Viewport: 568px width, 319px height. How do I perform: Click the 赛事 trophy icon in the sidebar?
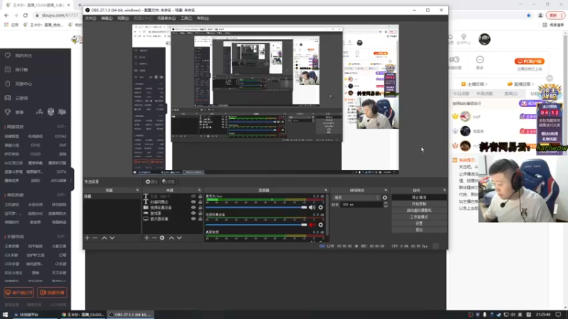click(8, 112)
